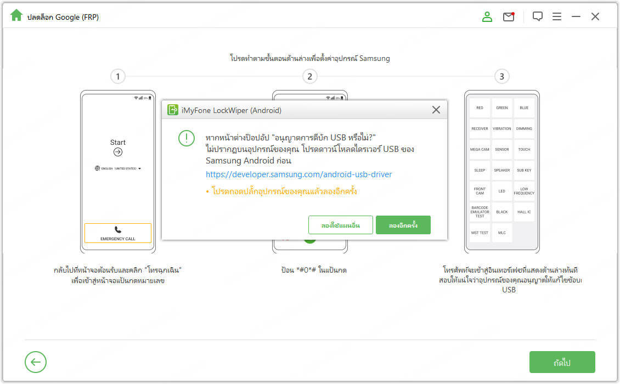Click the SPEAKER tile

[502, 171]
